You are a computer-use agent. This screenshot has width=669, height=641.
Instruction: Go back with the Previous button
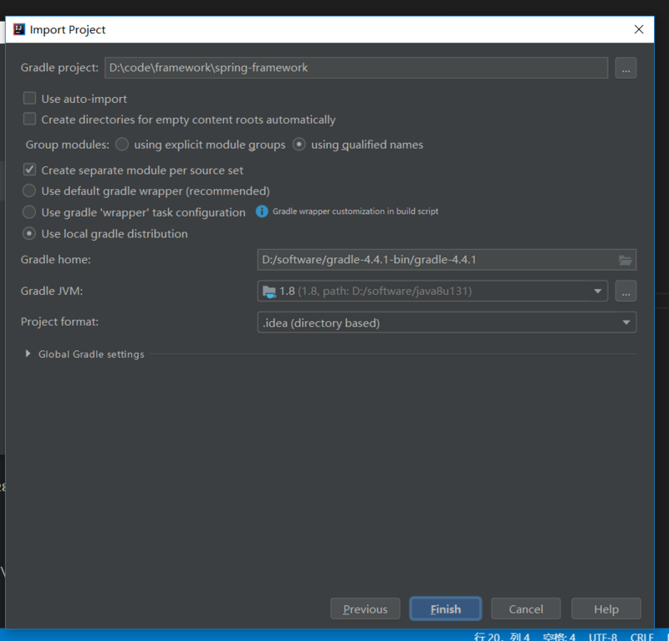coord(365,608)
